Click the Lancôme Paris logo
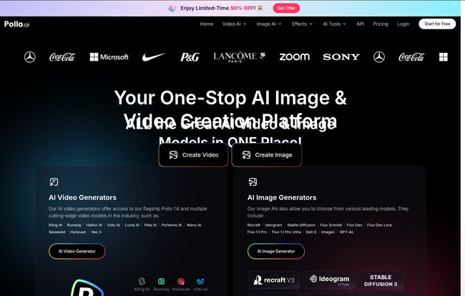This screenshot has height=296, width=465. (240, 57)
